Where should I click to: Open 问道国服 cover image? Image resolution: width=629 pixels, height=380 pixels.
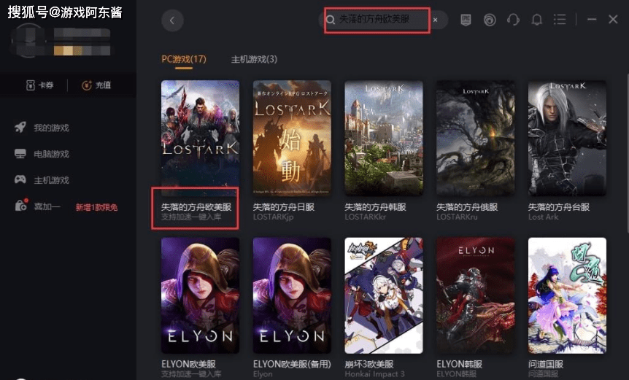coord(567,295)
